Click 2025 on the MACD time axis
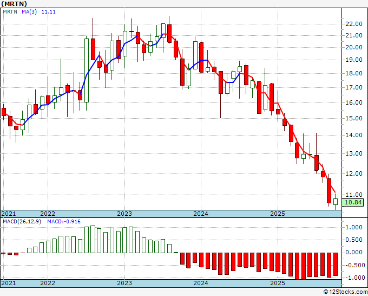 (278, 283)
